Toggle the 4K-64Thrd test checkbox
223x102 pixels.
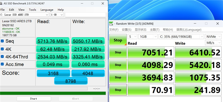(x=2, y=57)
